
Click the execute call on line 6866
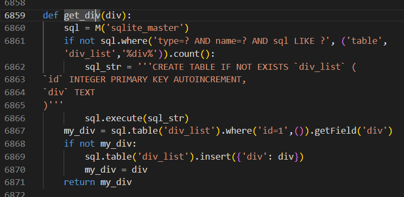[124, 118]
